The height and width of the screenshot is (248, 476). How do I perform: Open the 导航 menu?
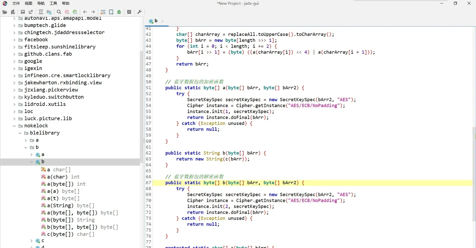coord(41,4)
